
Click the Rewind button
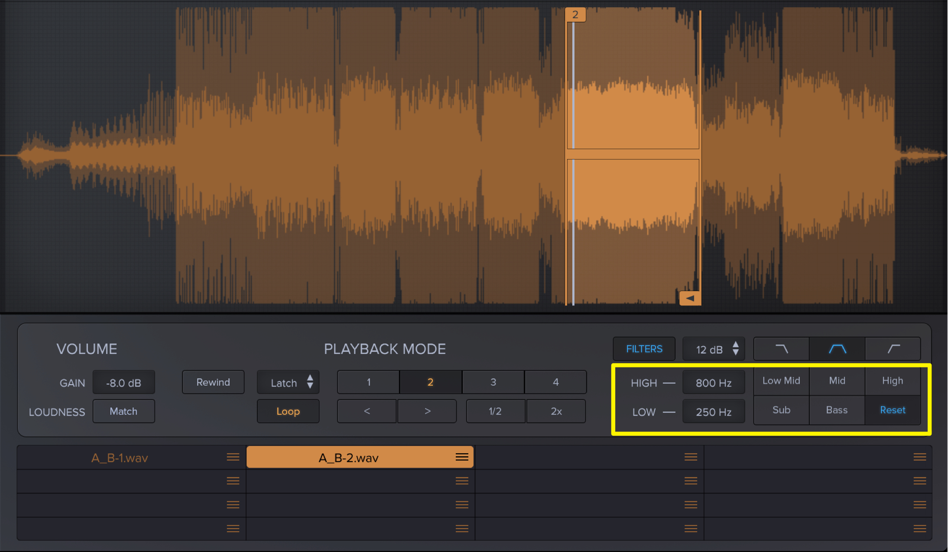(x=213, y=382)
